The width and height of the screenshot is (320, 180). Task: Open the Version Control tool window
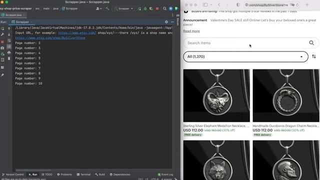13,174
